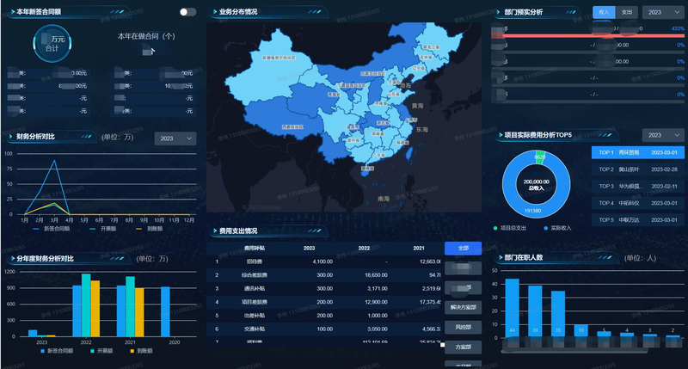Toggle 开票额 legend of the monthly line chart

tap(102, 229)
